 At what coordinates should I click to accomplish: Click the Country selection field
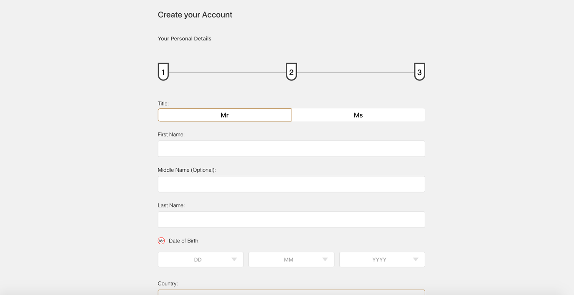(291, 292)
